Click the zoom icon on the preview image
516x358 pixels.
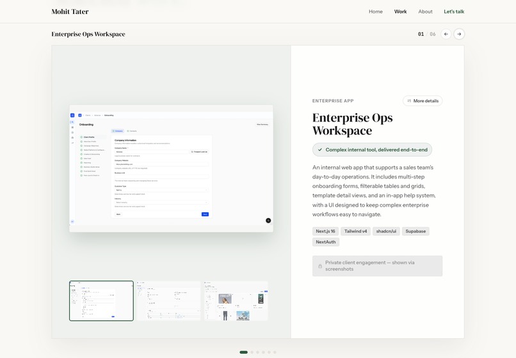[x=268, y=221]
